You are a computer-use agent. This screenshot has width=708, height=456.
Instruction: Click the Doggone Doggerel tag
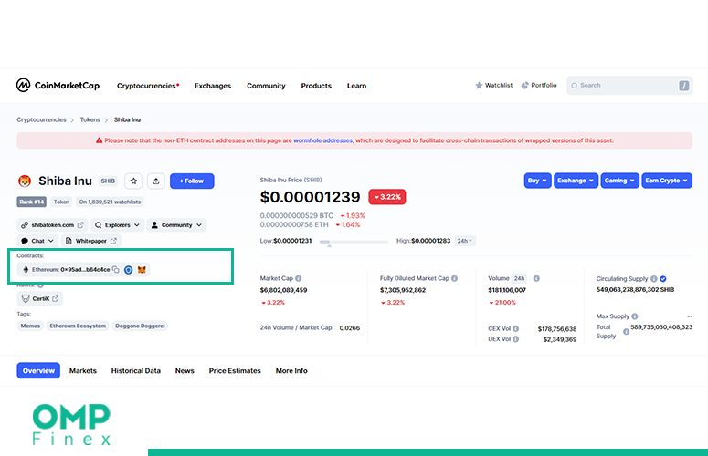tap(140, 326)
